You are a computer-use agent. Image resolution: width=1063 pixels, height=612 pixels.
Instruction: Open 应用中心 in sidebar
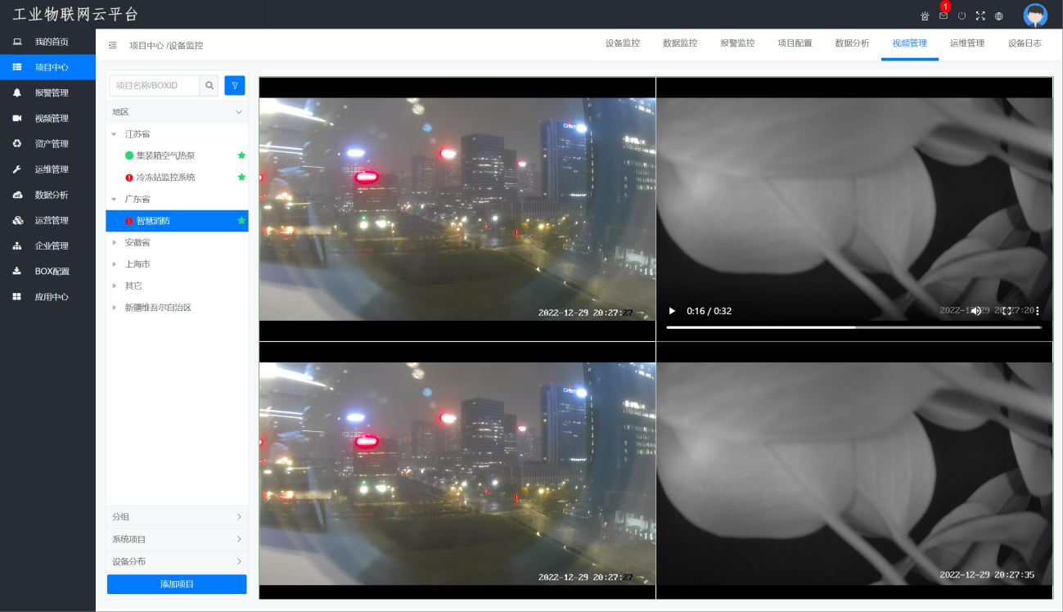click(47, 297)
